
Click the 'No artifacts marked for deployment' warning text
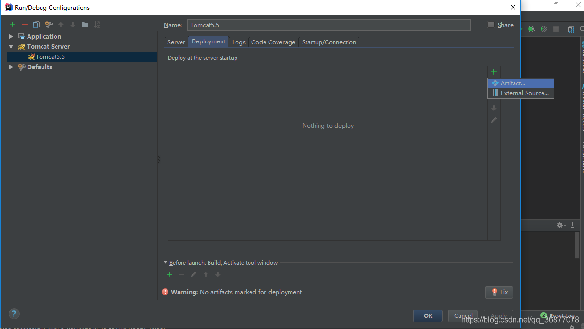tap(251, 292)
